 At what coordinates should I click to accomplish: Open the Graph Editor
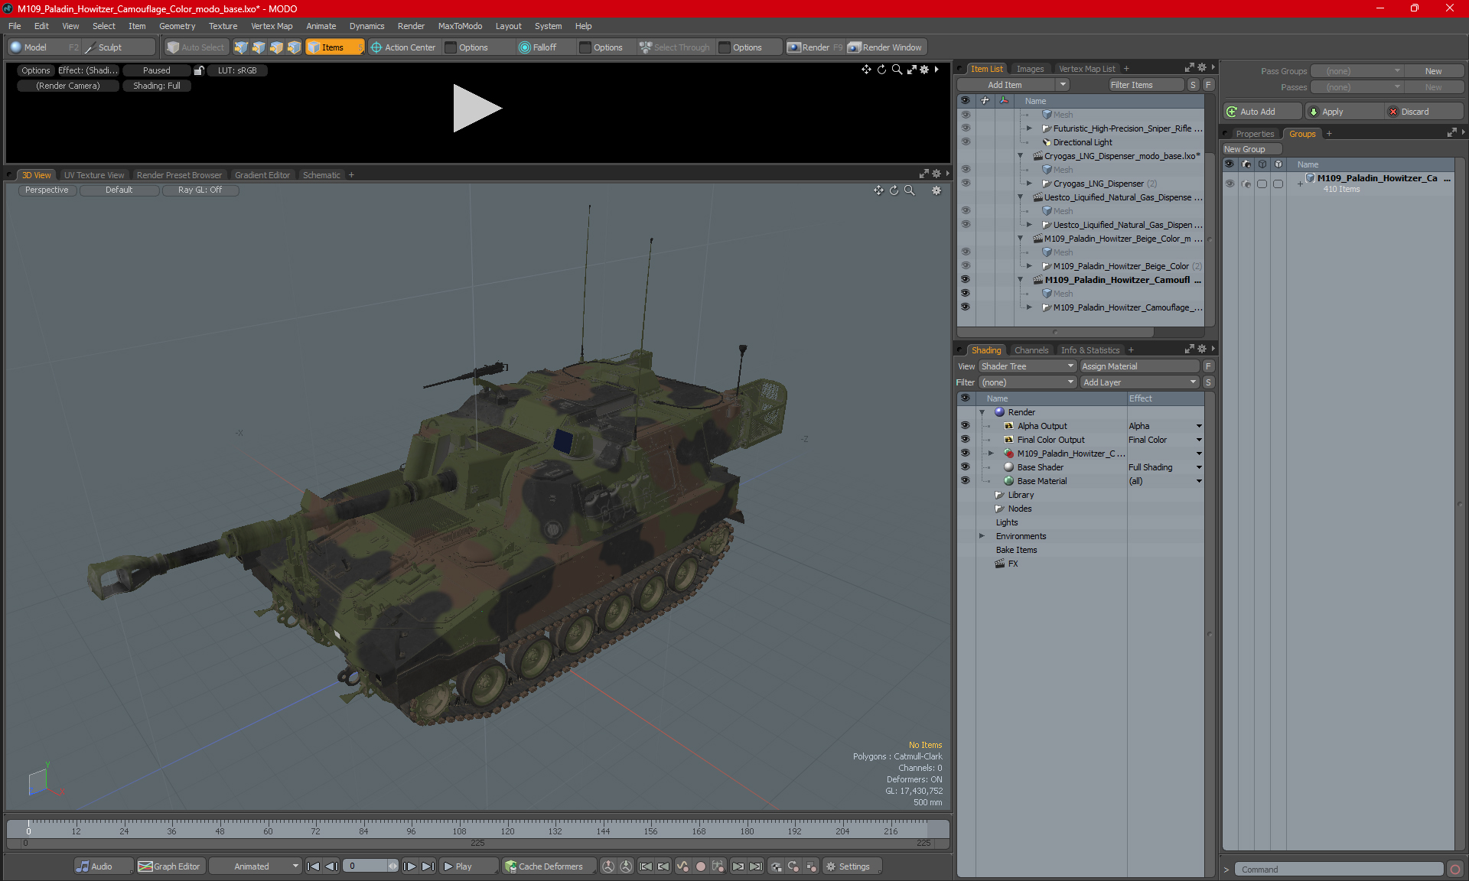(x=170, y=866)
